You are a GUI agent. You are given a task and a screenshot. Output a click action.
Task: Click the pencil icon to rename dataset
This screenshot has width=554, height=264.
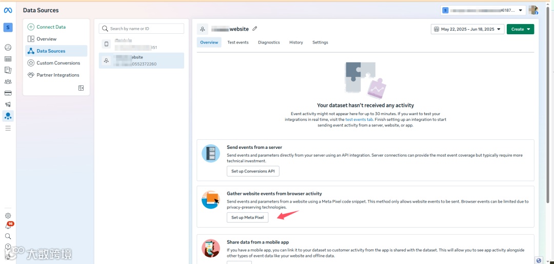click(255, 29)
